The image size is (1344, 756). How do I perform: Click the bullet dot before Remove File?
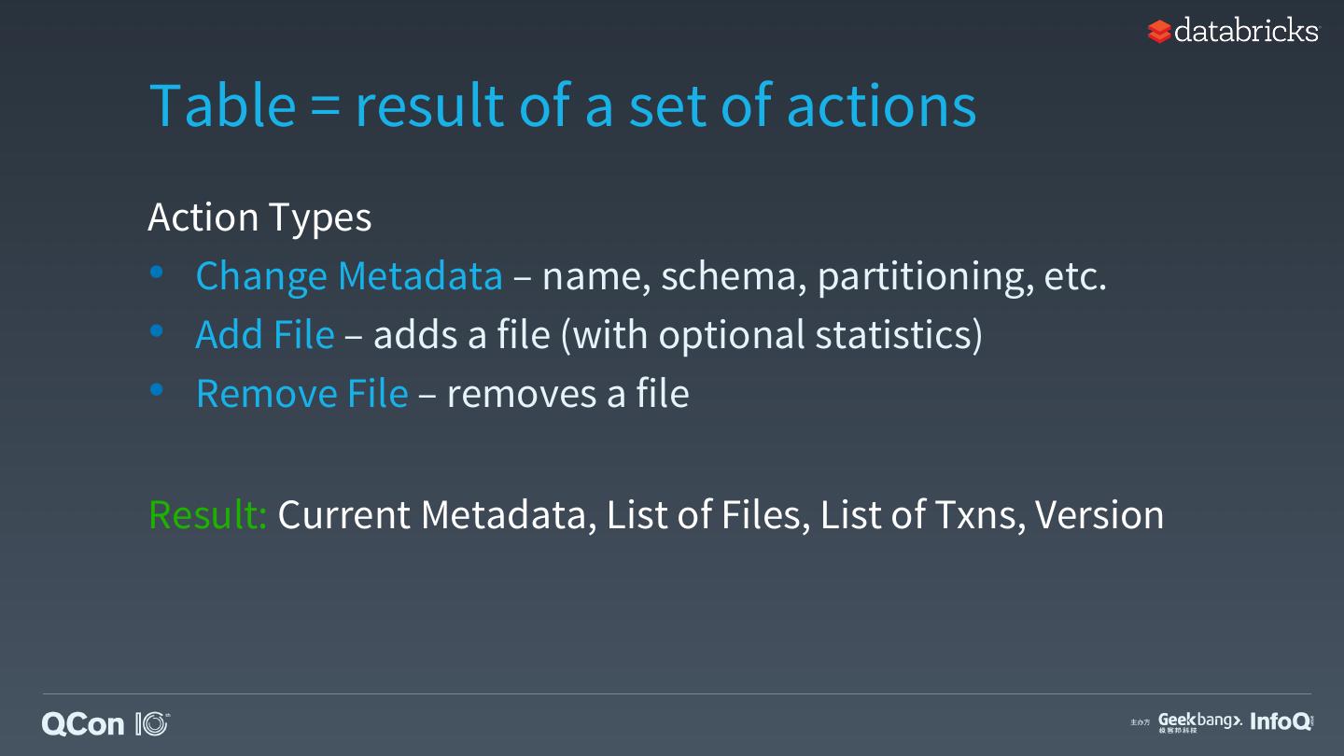pyautogui.click(x=157, y=390)
